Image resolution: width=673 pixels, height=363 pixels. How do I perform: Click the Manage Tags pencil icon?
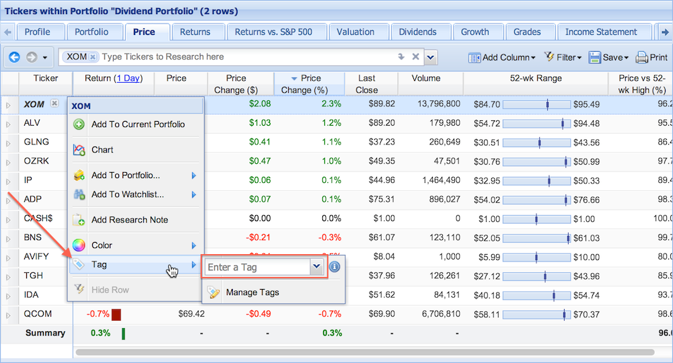tap(213, 292)
